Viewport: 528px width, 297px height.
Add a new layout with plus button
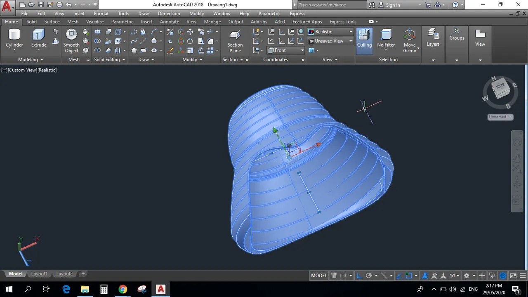(83, 274)
